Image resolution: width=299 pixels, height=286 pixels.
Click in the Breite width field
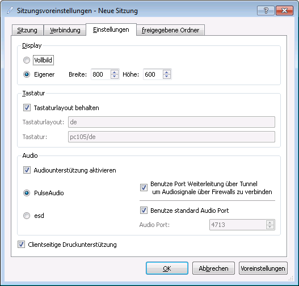(101, 74)
